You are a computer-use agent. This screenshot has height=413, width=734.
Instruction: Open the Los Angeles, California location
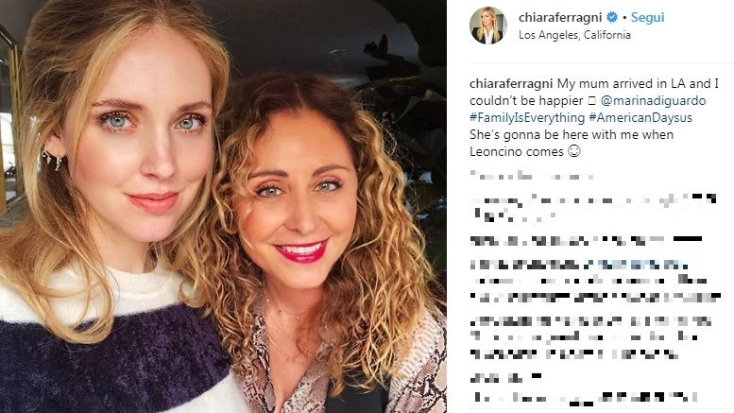pyautogui.click(x=574, y=35)
